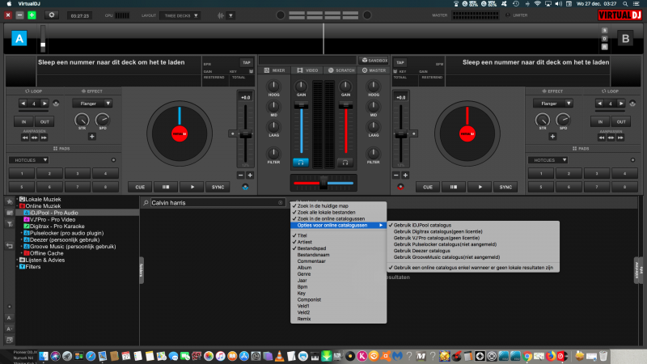Click deck A letter A badge
The height and width of the screenshot is (364, 647).
(x=19, y=38)
